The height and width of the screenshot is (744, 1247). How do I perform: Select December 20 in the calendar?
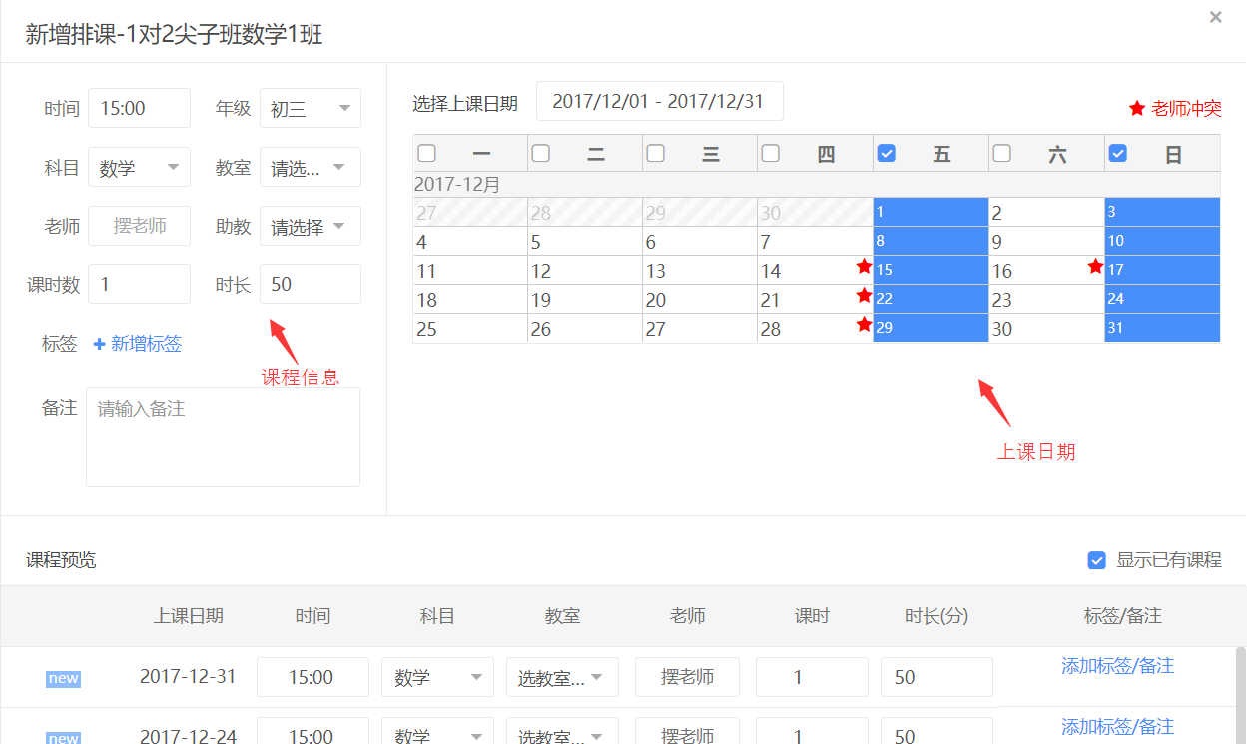(x=699, y=299)
